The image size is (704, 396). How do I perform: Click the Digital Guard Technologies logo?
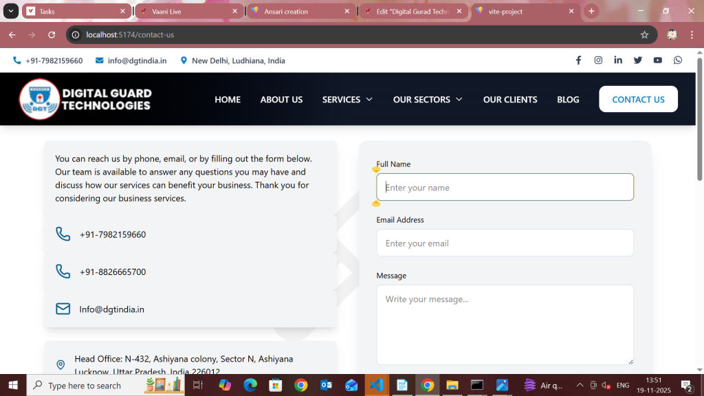(x=85, y=99)
